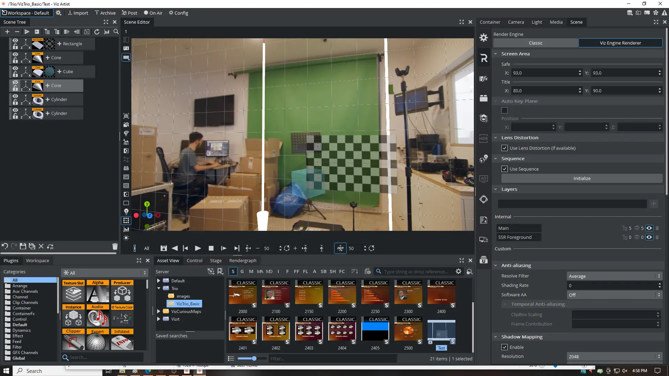This screenshot has height=376, width=669.
Task: Select the Classic render engine button
Action: pyautogui.click(x=535, y=43)
